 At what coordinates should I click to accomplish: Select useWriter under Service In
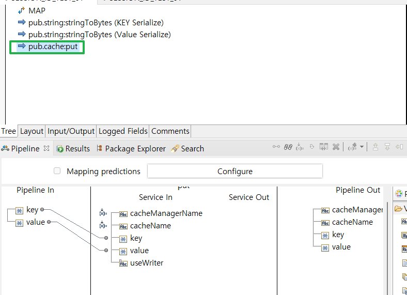pos(147,263)
